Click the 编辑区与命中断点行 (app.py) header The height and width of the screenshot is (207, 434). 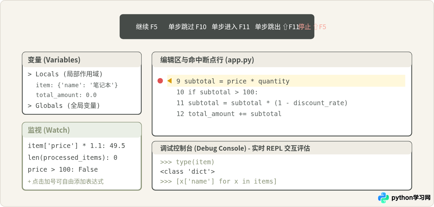[282, 60]
